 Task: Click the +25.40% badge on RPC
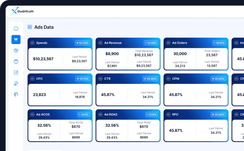[x=218, y=115]
